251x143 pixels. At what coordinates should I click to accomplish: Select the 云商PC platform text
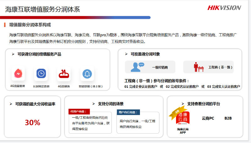pos(208,118)
